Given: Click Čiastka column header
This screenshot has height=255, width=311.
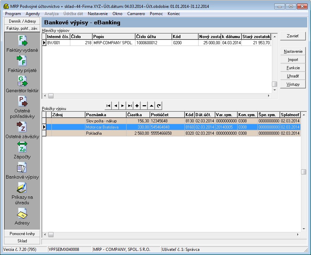Looking at the screenshot, I should click(138, 114).
